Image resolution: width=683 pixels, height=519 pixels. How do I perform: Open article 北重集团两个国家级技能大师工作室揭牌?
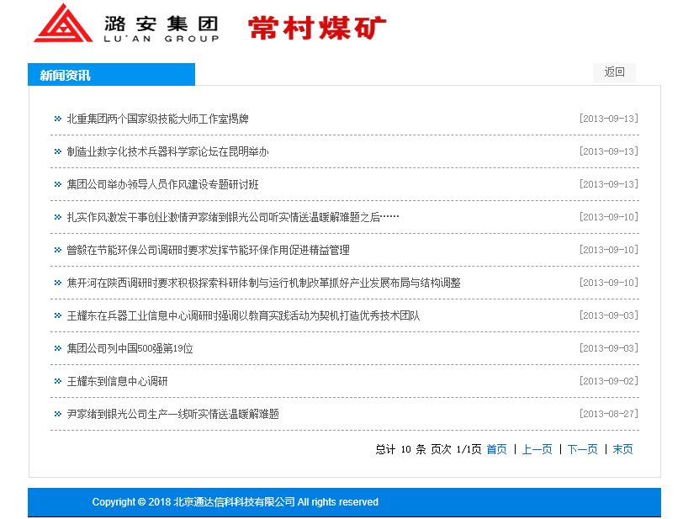click(157, 119)
